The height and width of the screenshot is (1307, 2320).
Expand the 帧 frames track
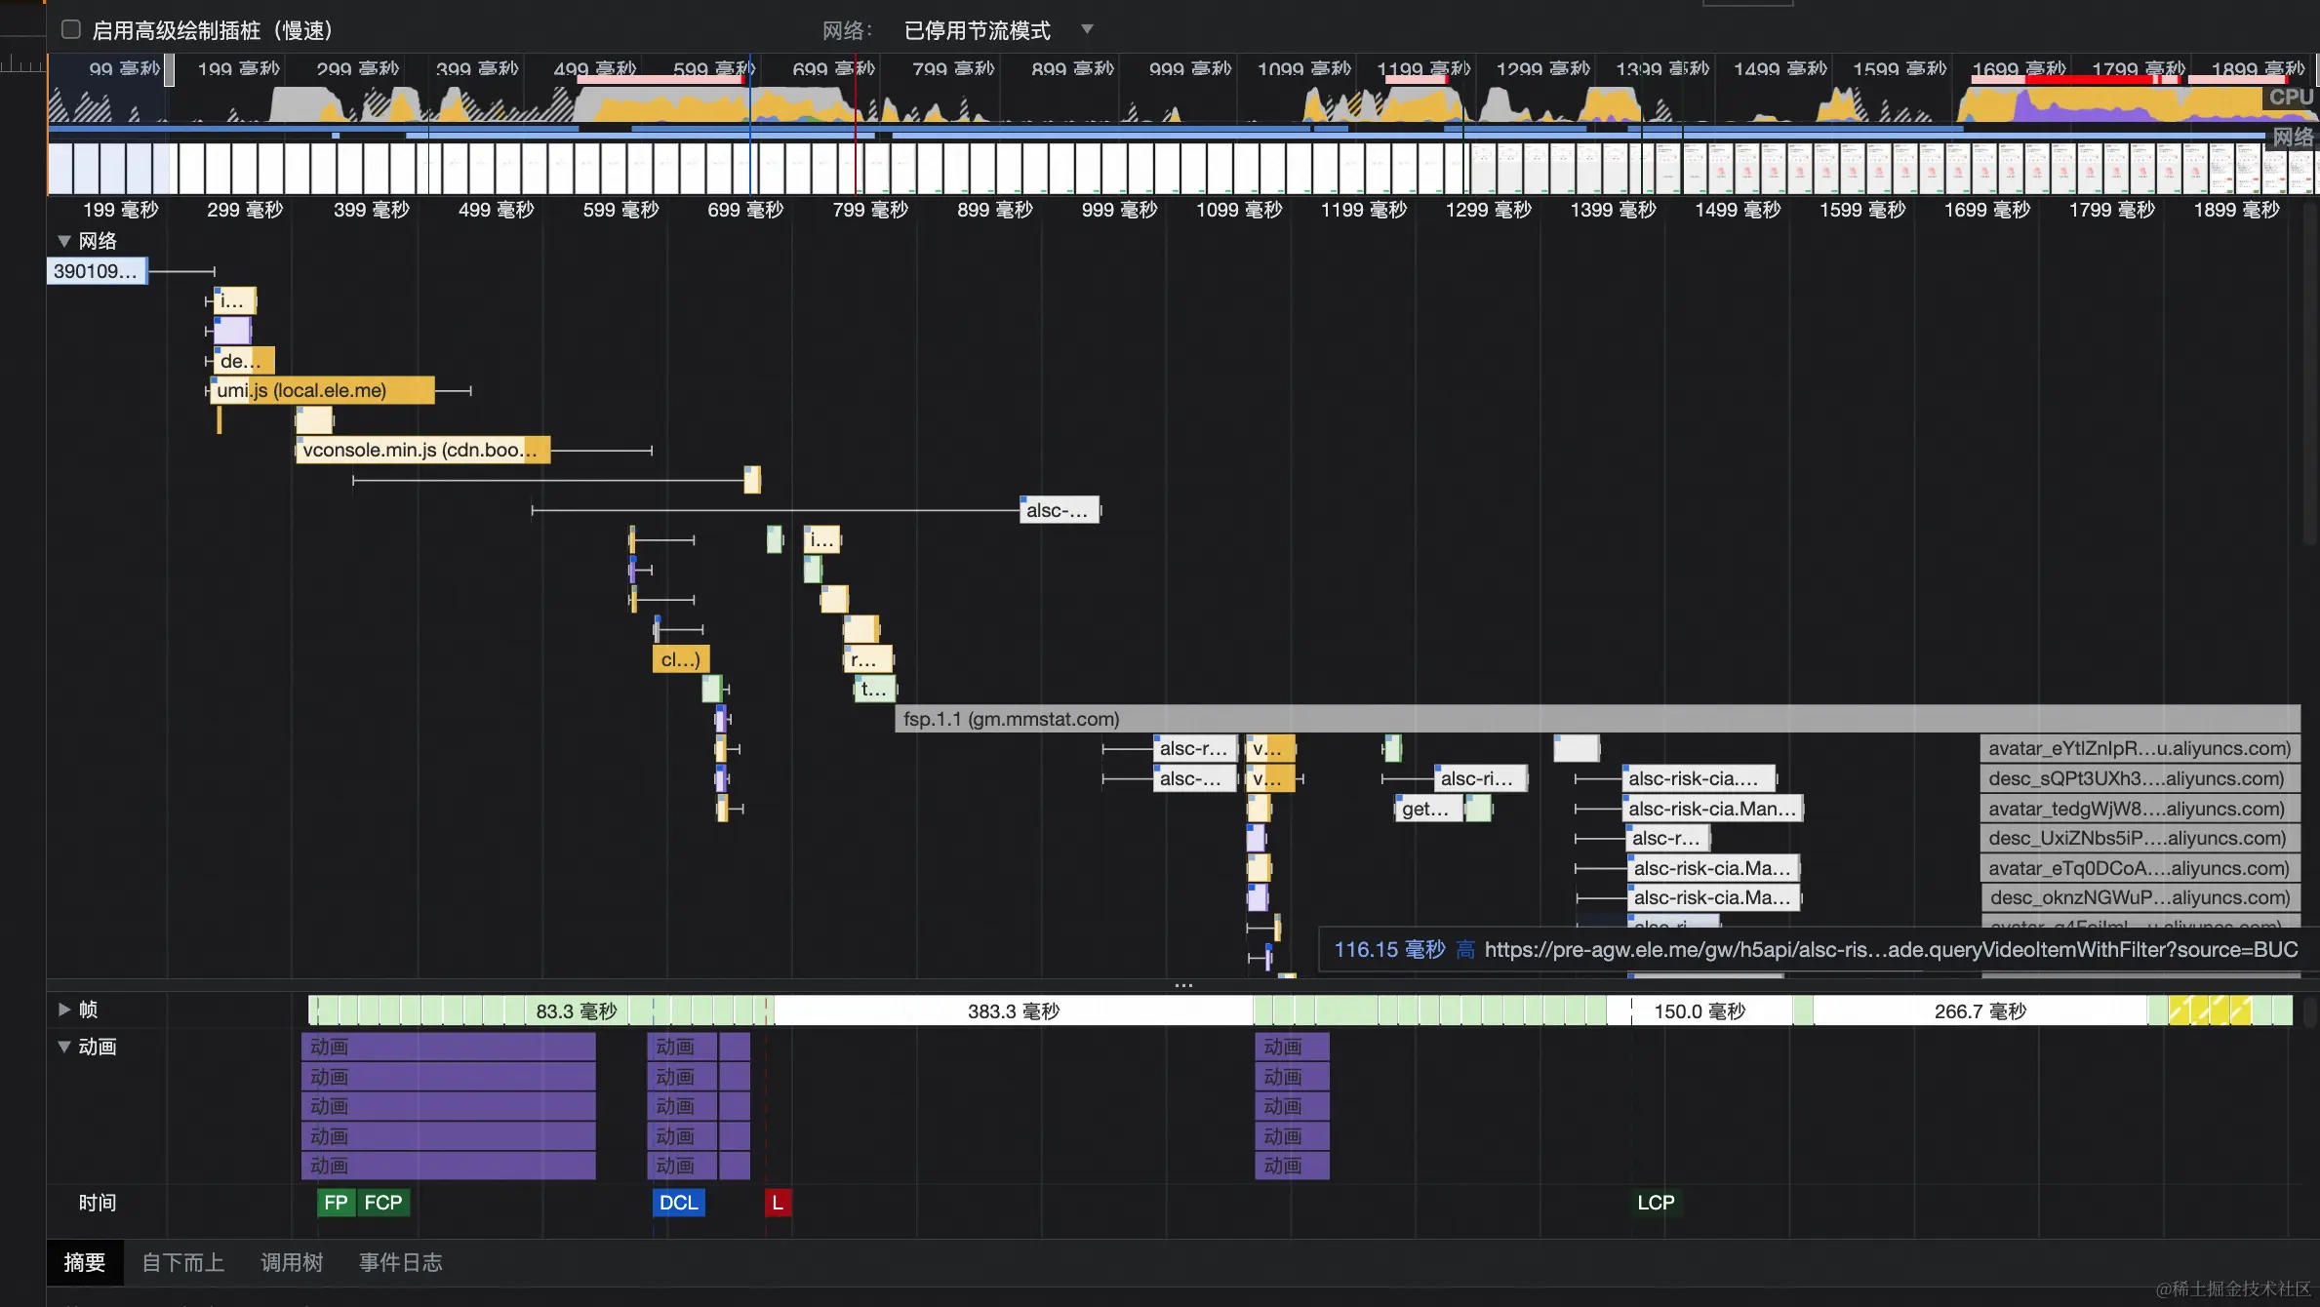click(x=64, y=1010)
